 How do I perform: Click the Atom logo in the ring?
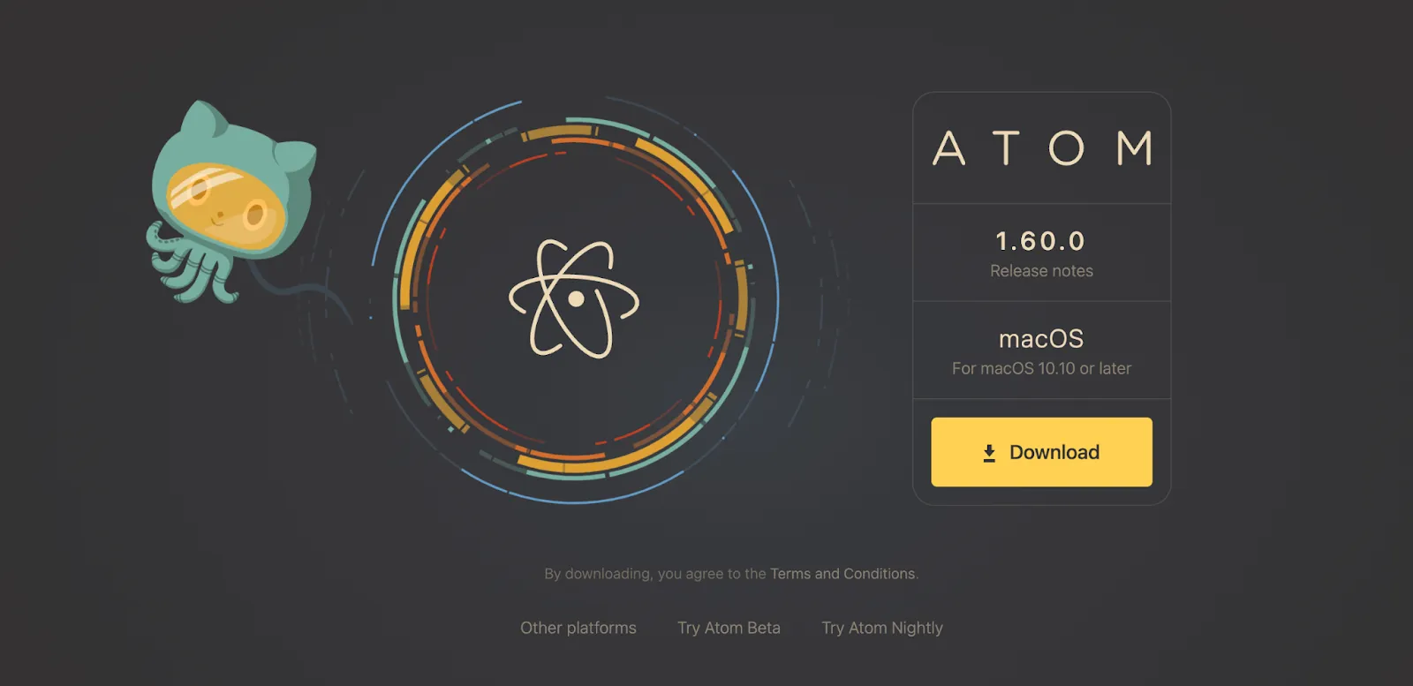click(x=574, y=299)
